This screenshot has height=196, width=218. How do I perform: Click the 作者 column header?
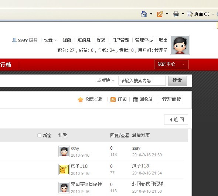pos(62,135)
